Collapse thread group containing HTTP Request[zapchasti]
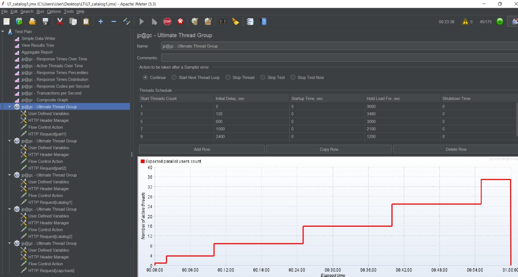Image resolution: width=518 pixels, height=277 pixels. tap(10, 243)
